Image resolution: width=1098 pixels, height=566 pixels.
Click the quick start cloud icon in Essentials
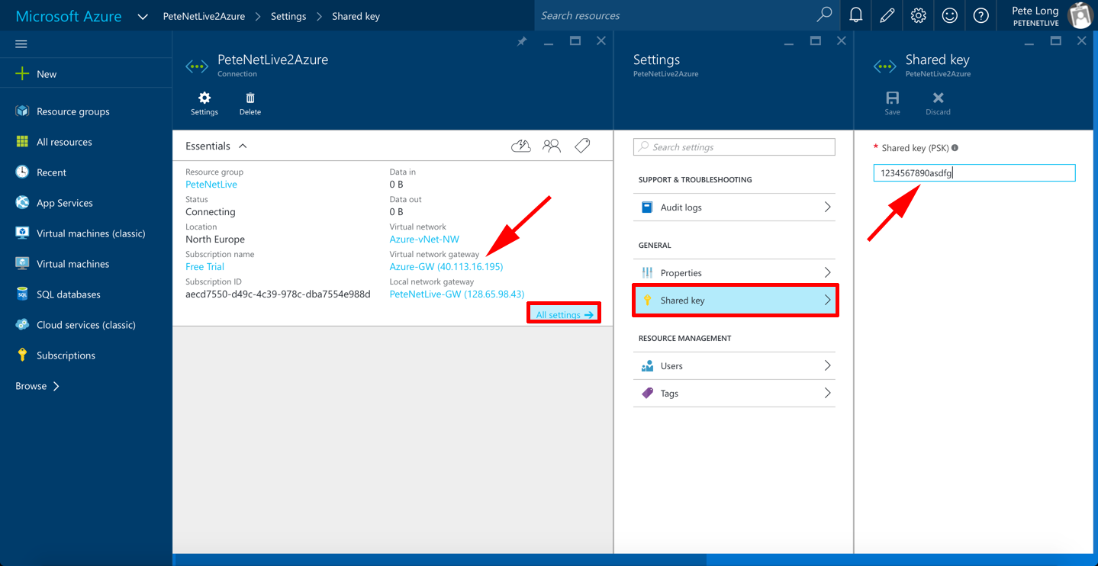[521, 146]
